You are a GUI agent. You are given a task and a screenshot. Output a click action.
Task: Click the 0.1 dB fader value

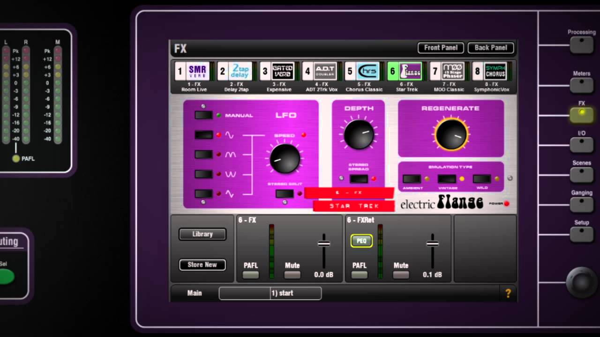point(432,275)
